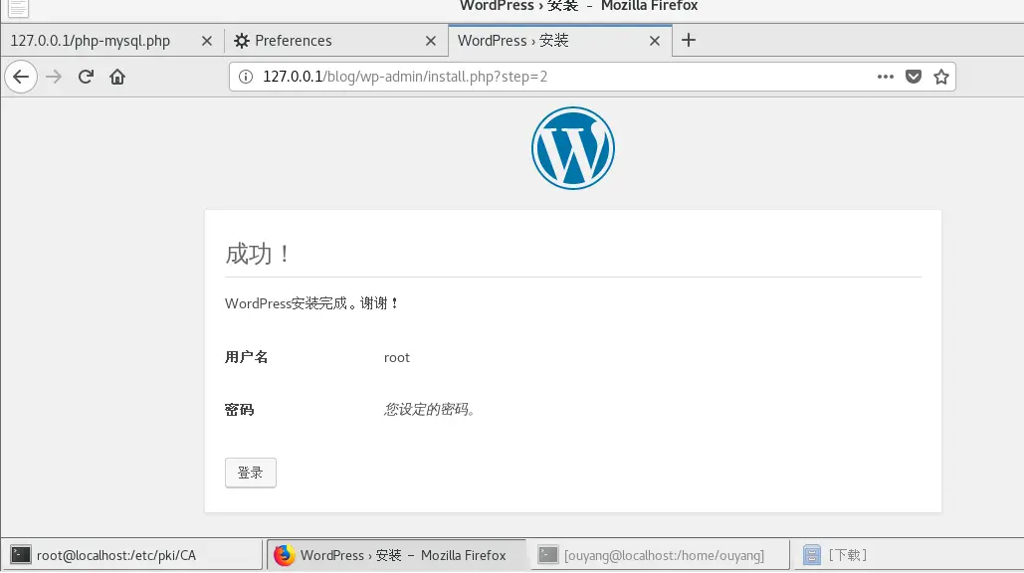Click the 登录 login button
This screenshot has height=573, width=1024.
[251, 473]
